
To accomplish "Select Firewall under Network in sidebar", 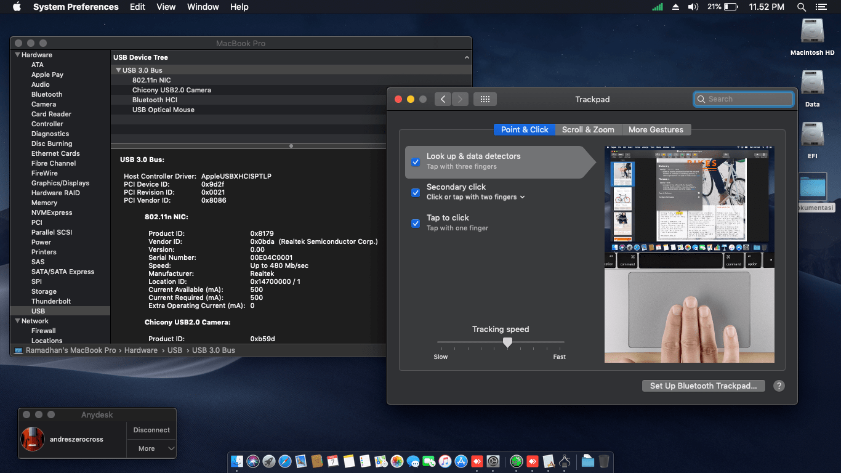I will click(44, 331).
